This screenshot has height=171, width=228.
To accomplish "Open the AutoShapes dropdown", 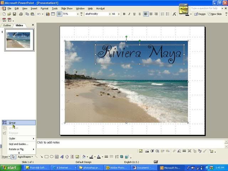I will [25, 157].
